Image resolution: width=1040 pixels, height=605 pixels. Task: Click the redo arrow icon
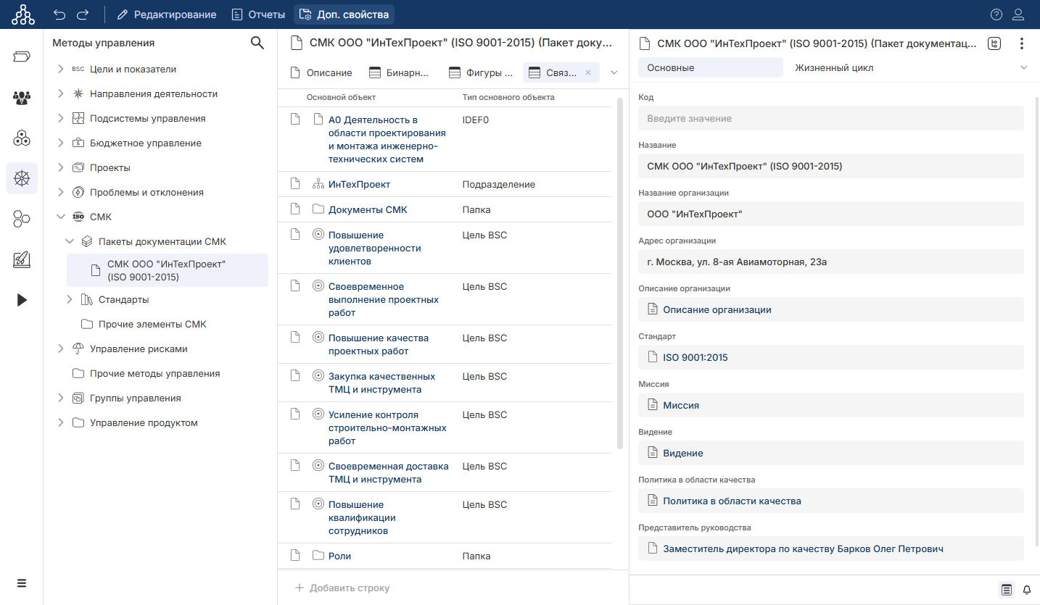click(x=83, y=14)
